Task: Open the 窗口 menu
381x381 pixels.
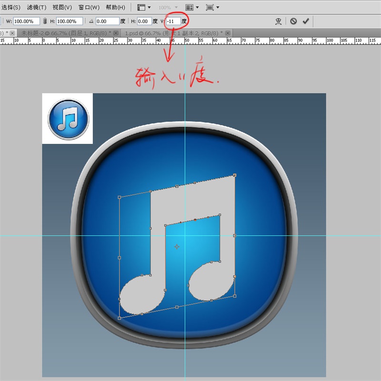Action: [89, 8]
